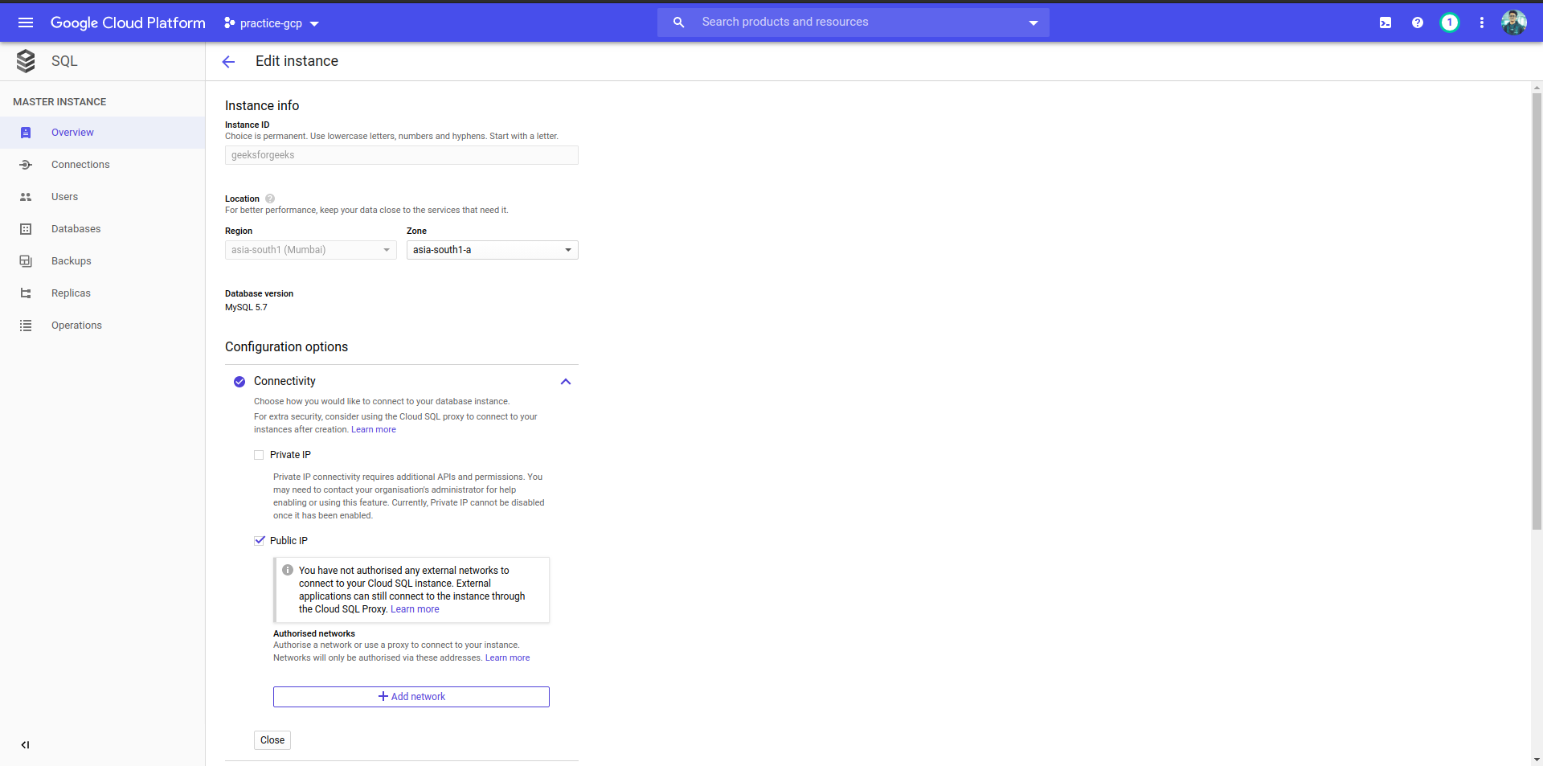The width and height of the screenshot is (1543, 766).
Task: Open the Users menu item
Action: pos(103,197)
